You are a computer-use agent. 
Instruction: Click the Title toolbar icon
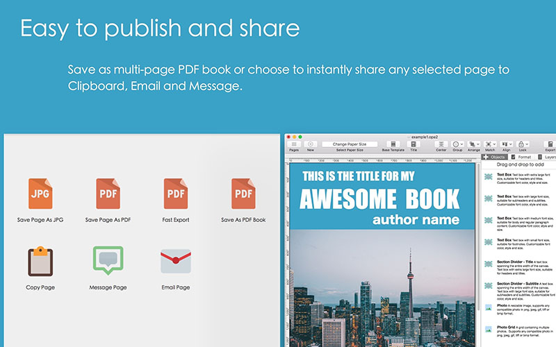coord(414,144)
